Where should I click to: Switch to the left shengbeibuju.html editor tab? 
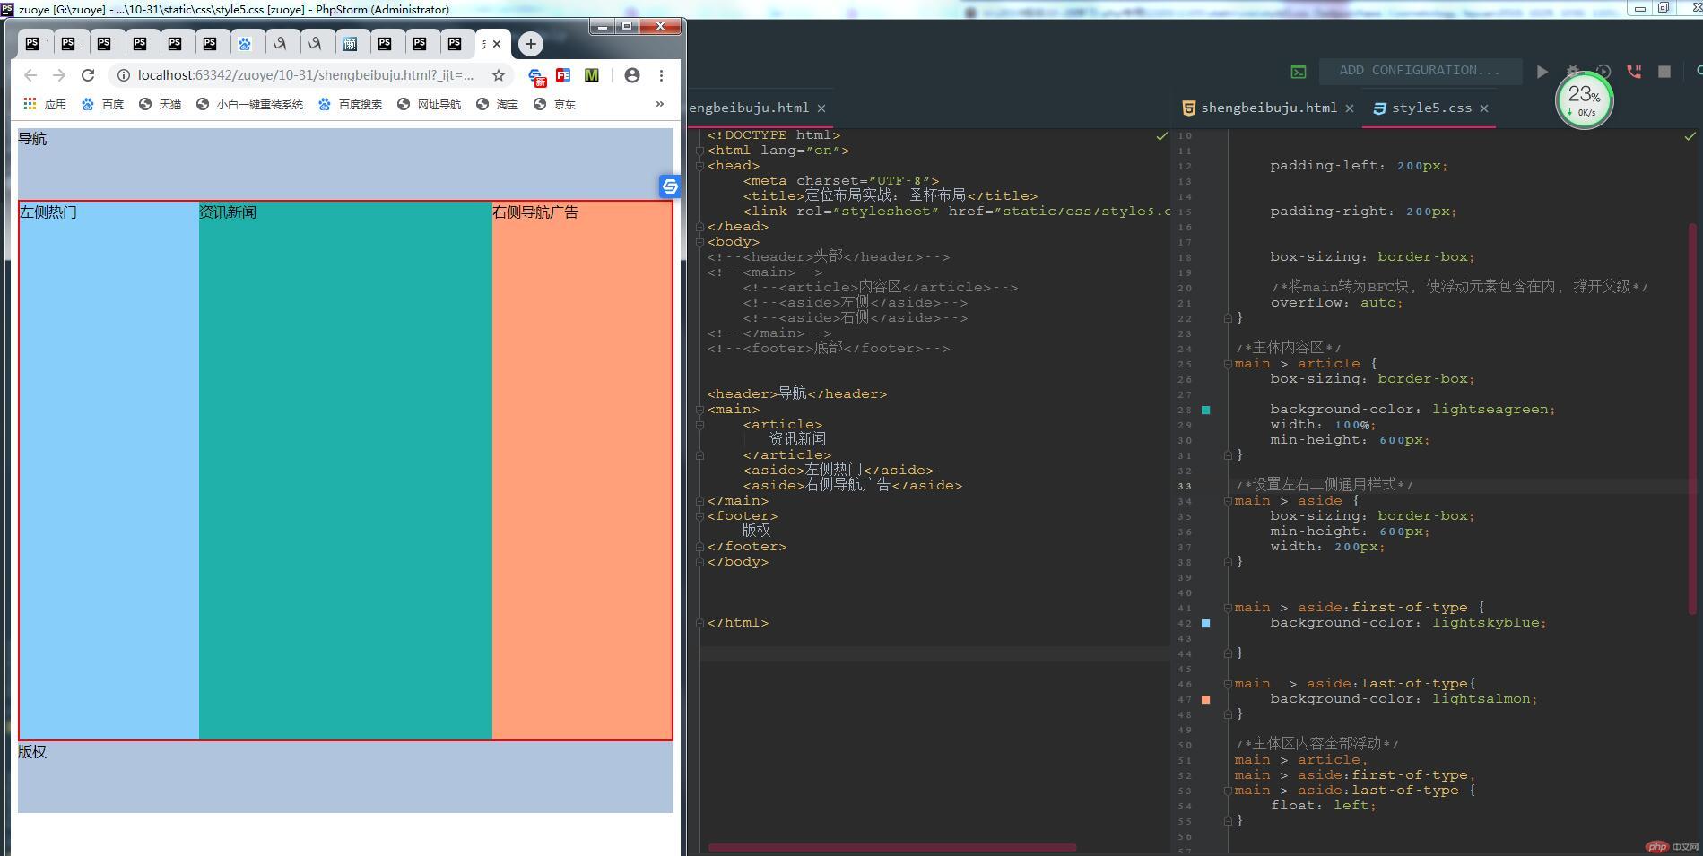pos(749,108)
